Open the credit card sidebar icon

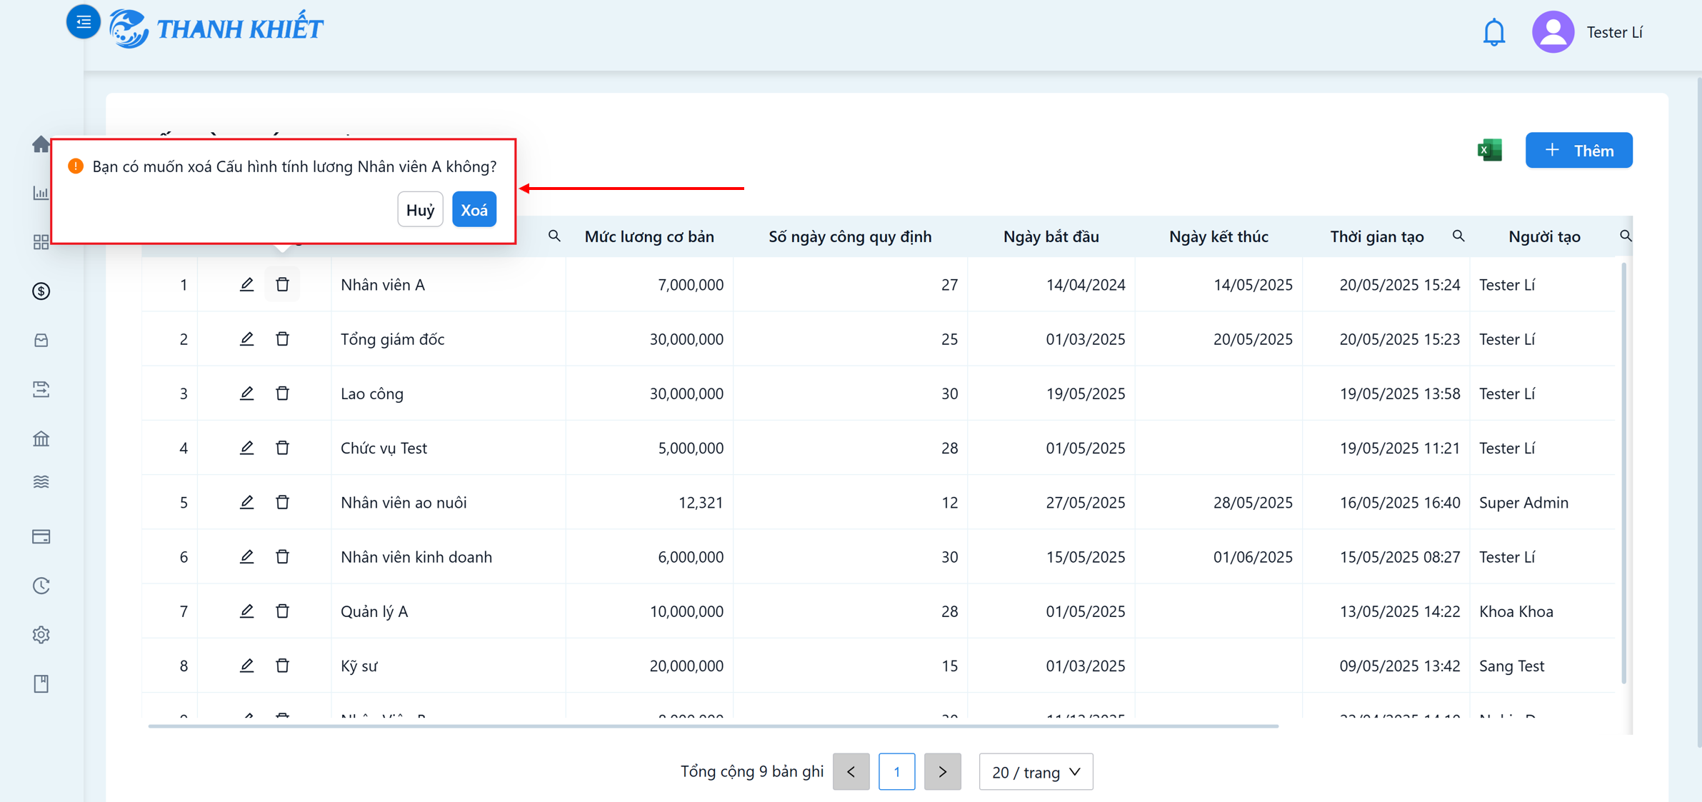pyautogui.click(x=41, y=536)
